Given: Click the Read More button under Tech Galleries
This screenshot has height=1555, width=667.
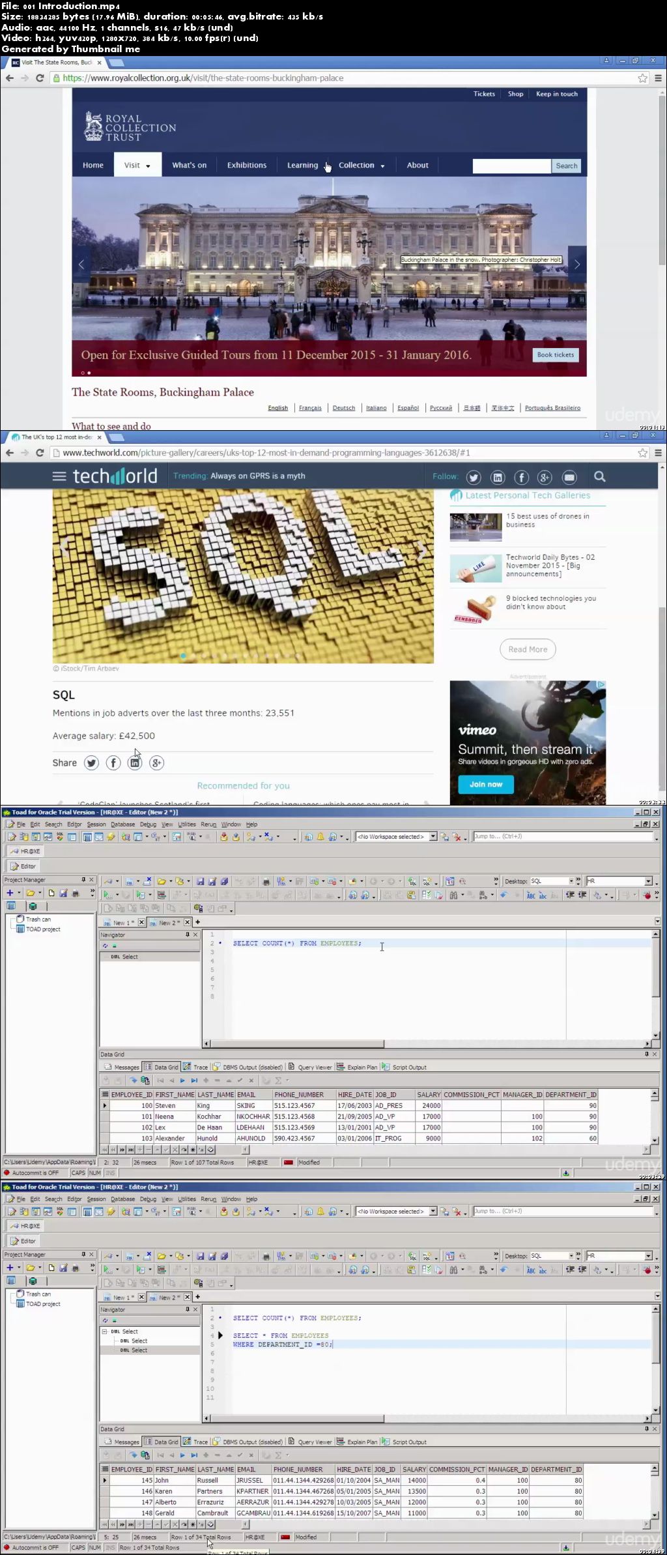Looking at the screenshot, I should pyautogui.click(x=528, y=650).
